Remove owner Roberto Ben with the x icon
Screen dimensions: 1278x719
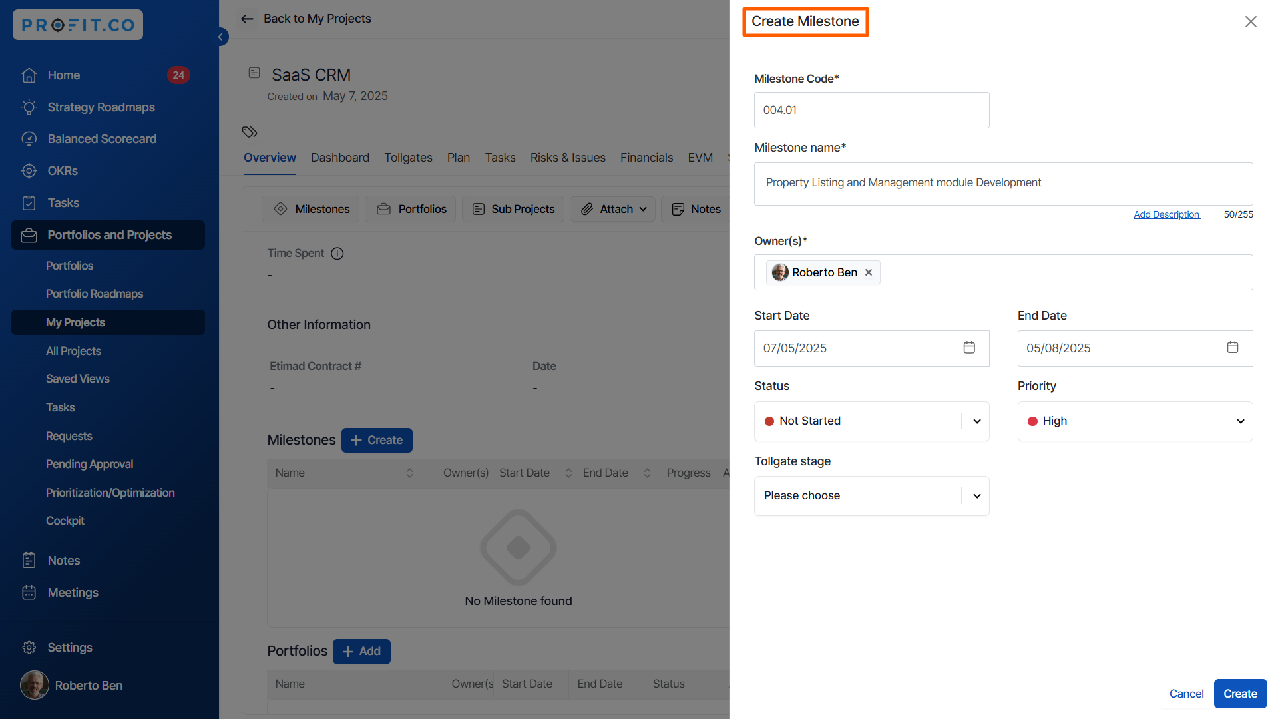[x=869, y=272]
